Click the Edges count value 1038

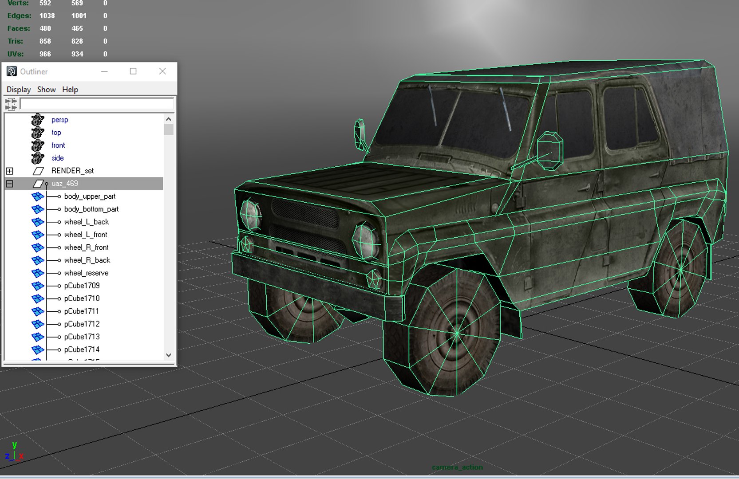point(47,16)
